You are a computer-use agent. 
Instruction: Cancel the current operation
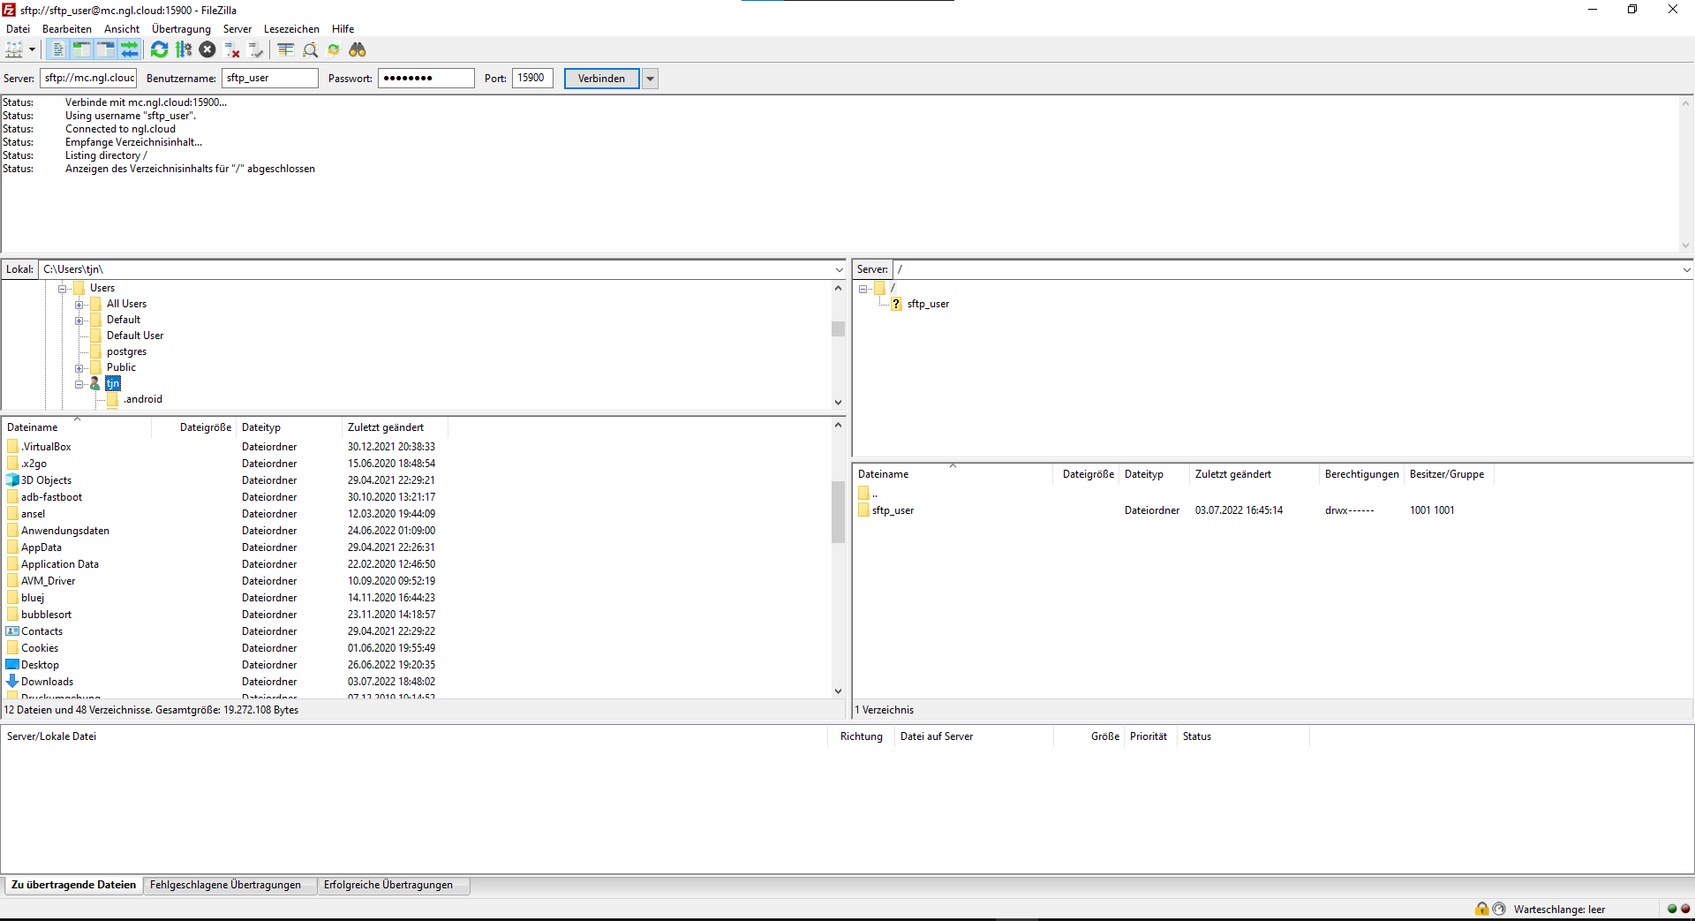[x=207, y=50]
